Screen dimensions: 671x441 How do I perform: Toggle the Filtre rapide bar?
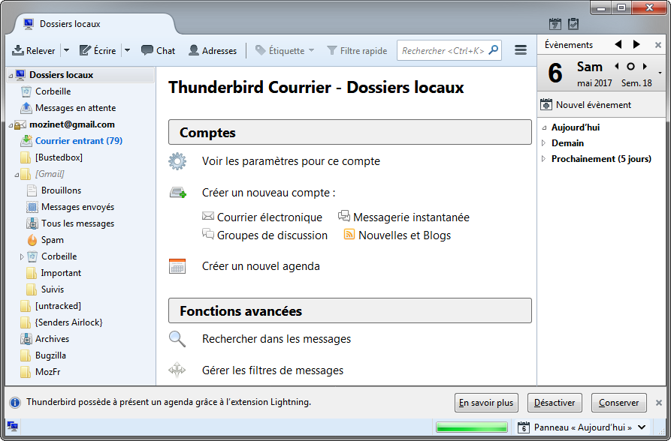click(357, 50)
